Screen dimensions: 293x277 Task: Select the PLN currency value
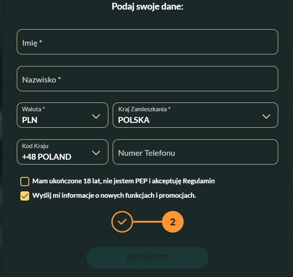coord(30,120)
